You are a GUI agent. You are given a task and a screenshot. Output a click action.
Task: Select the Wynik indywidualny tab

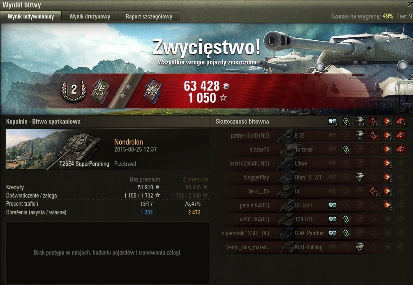click(31, 16)
